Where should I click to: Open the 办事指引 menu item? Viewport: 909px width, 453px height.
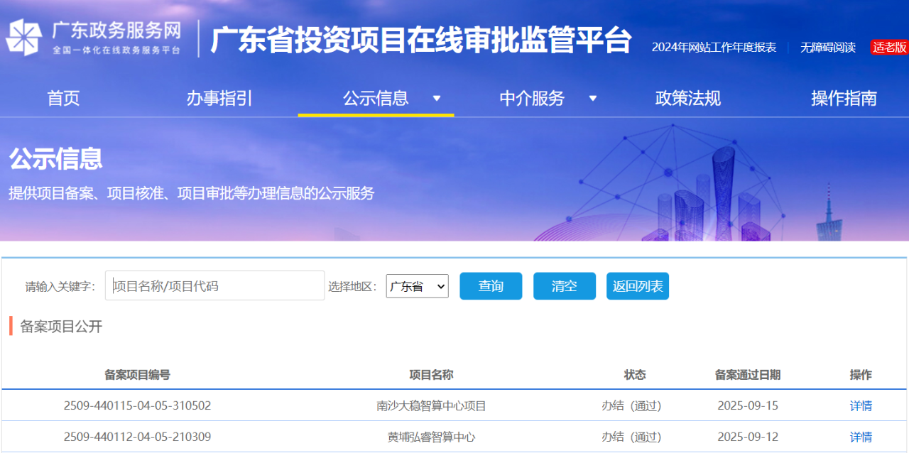pos(219,99)
